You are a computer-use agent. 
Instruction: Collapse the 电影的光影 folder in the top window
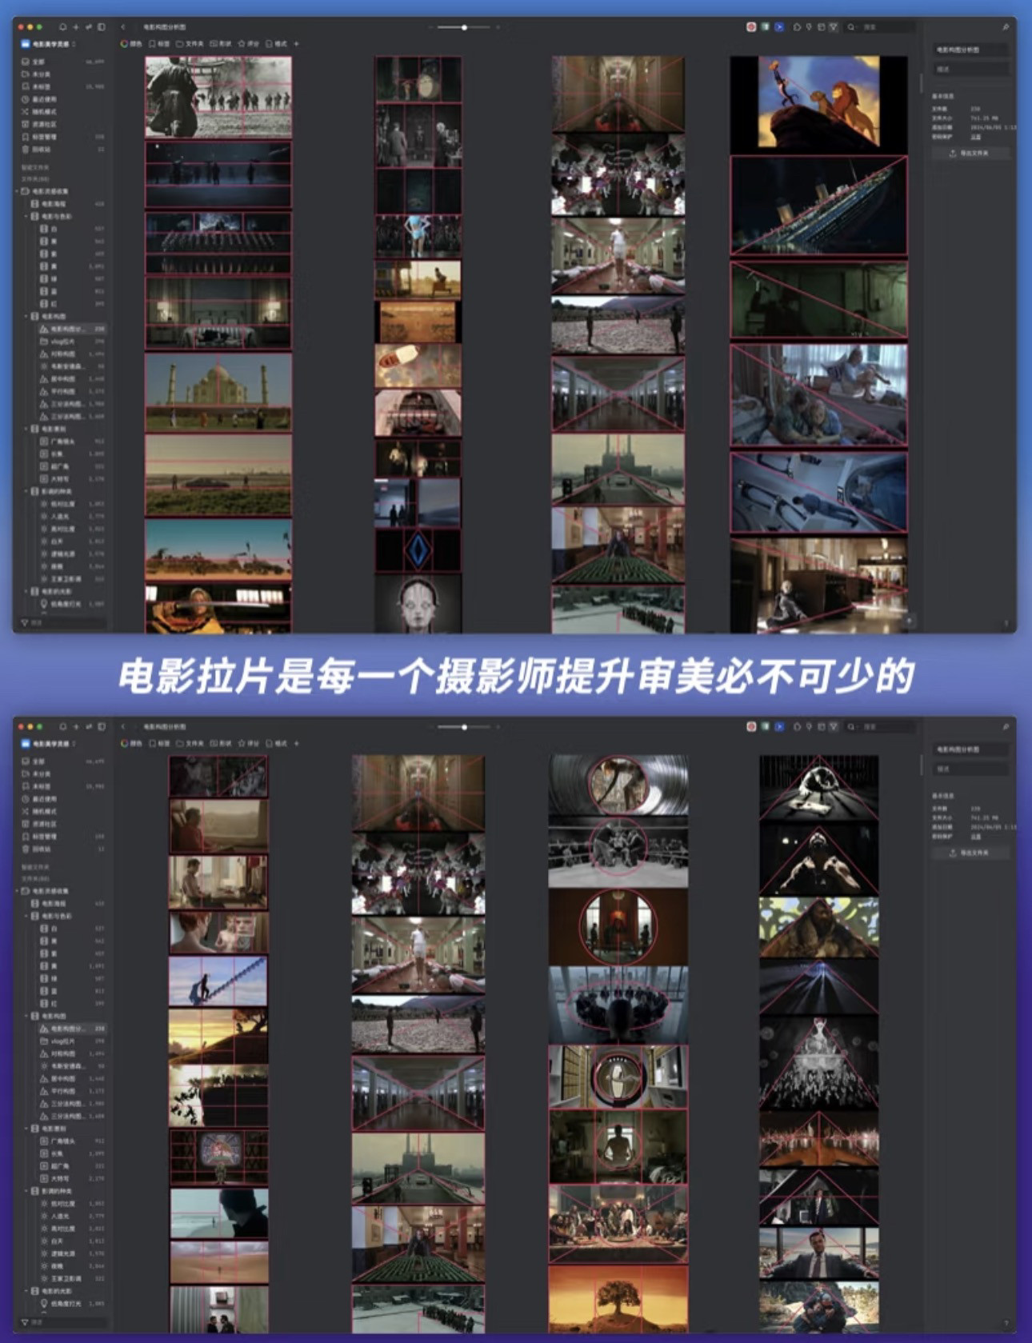(x=26, y=591)
